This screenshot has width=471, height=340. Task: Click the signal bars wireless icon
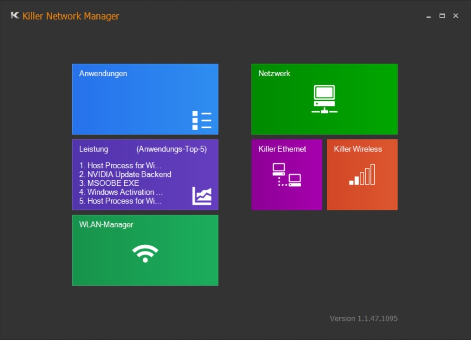(x=362, y=174)
